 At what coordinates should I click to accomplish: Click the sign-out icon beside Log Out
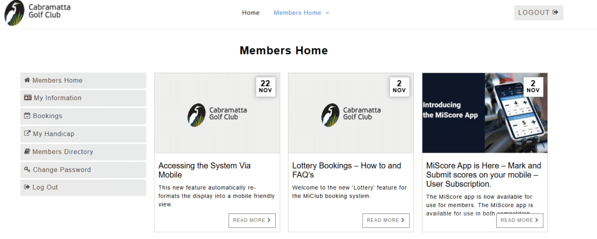click(27, 187)
